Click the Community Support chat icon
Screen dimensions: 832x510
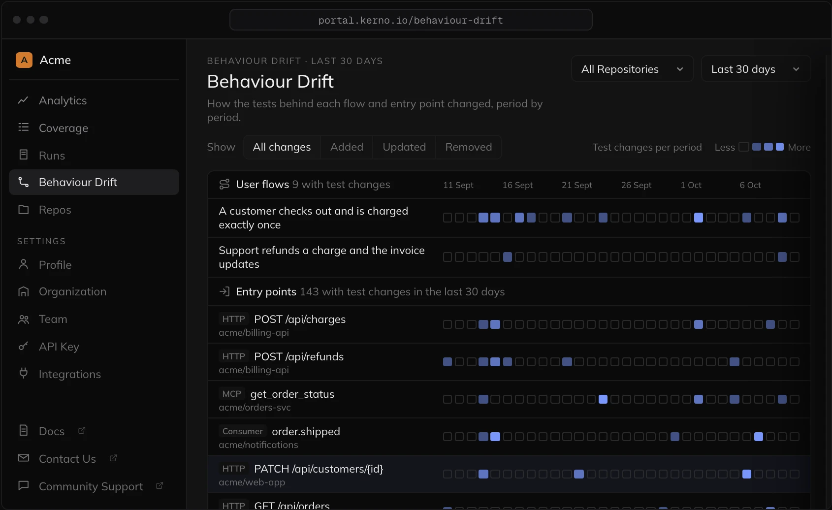[23, 485]
